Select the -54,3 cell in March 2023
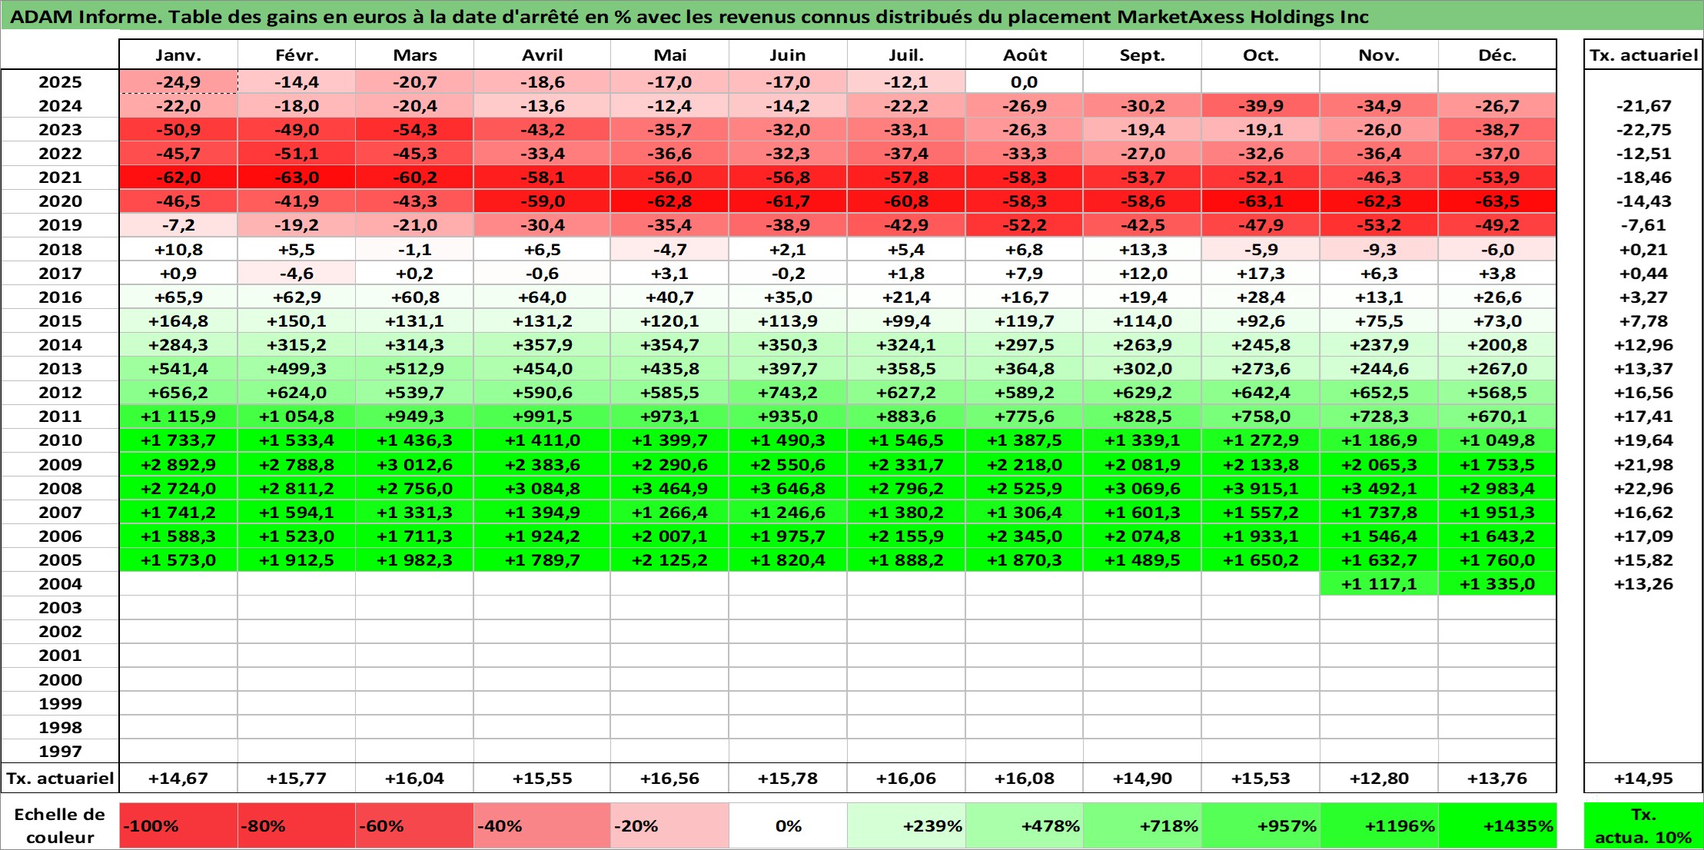Viewport: 1704px width, 850px height. point(415,130)
